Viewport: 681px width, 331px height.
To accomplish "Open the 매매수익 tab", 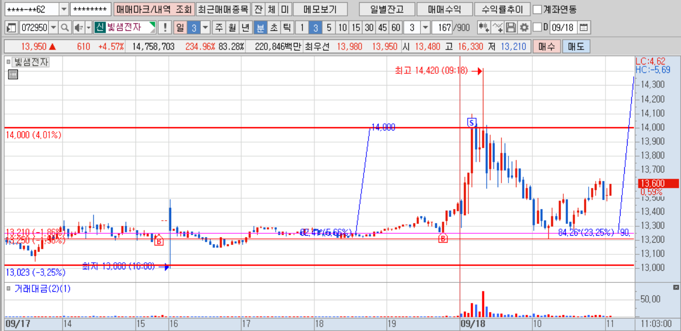I will (x=444, y=9).
